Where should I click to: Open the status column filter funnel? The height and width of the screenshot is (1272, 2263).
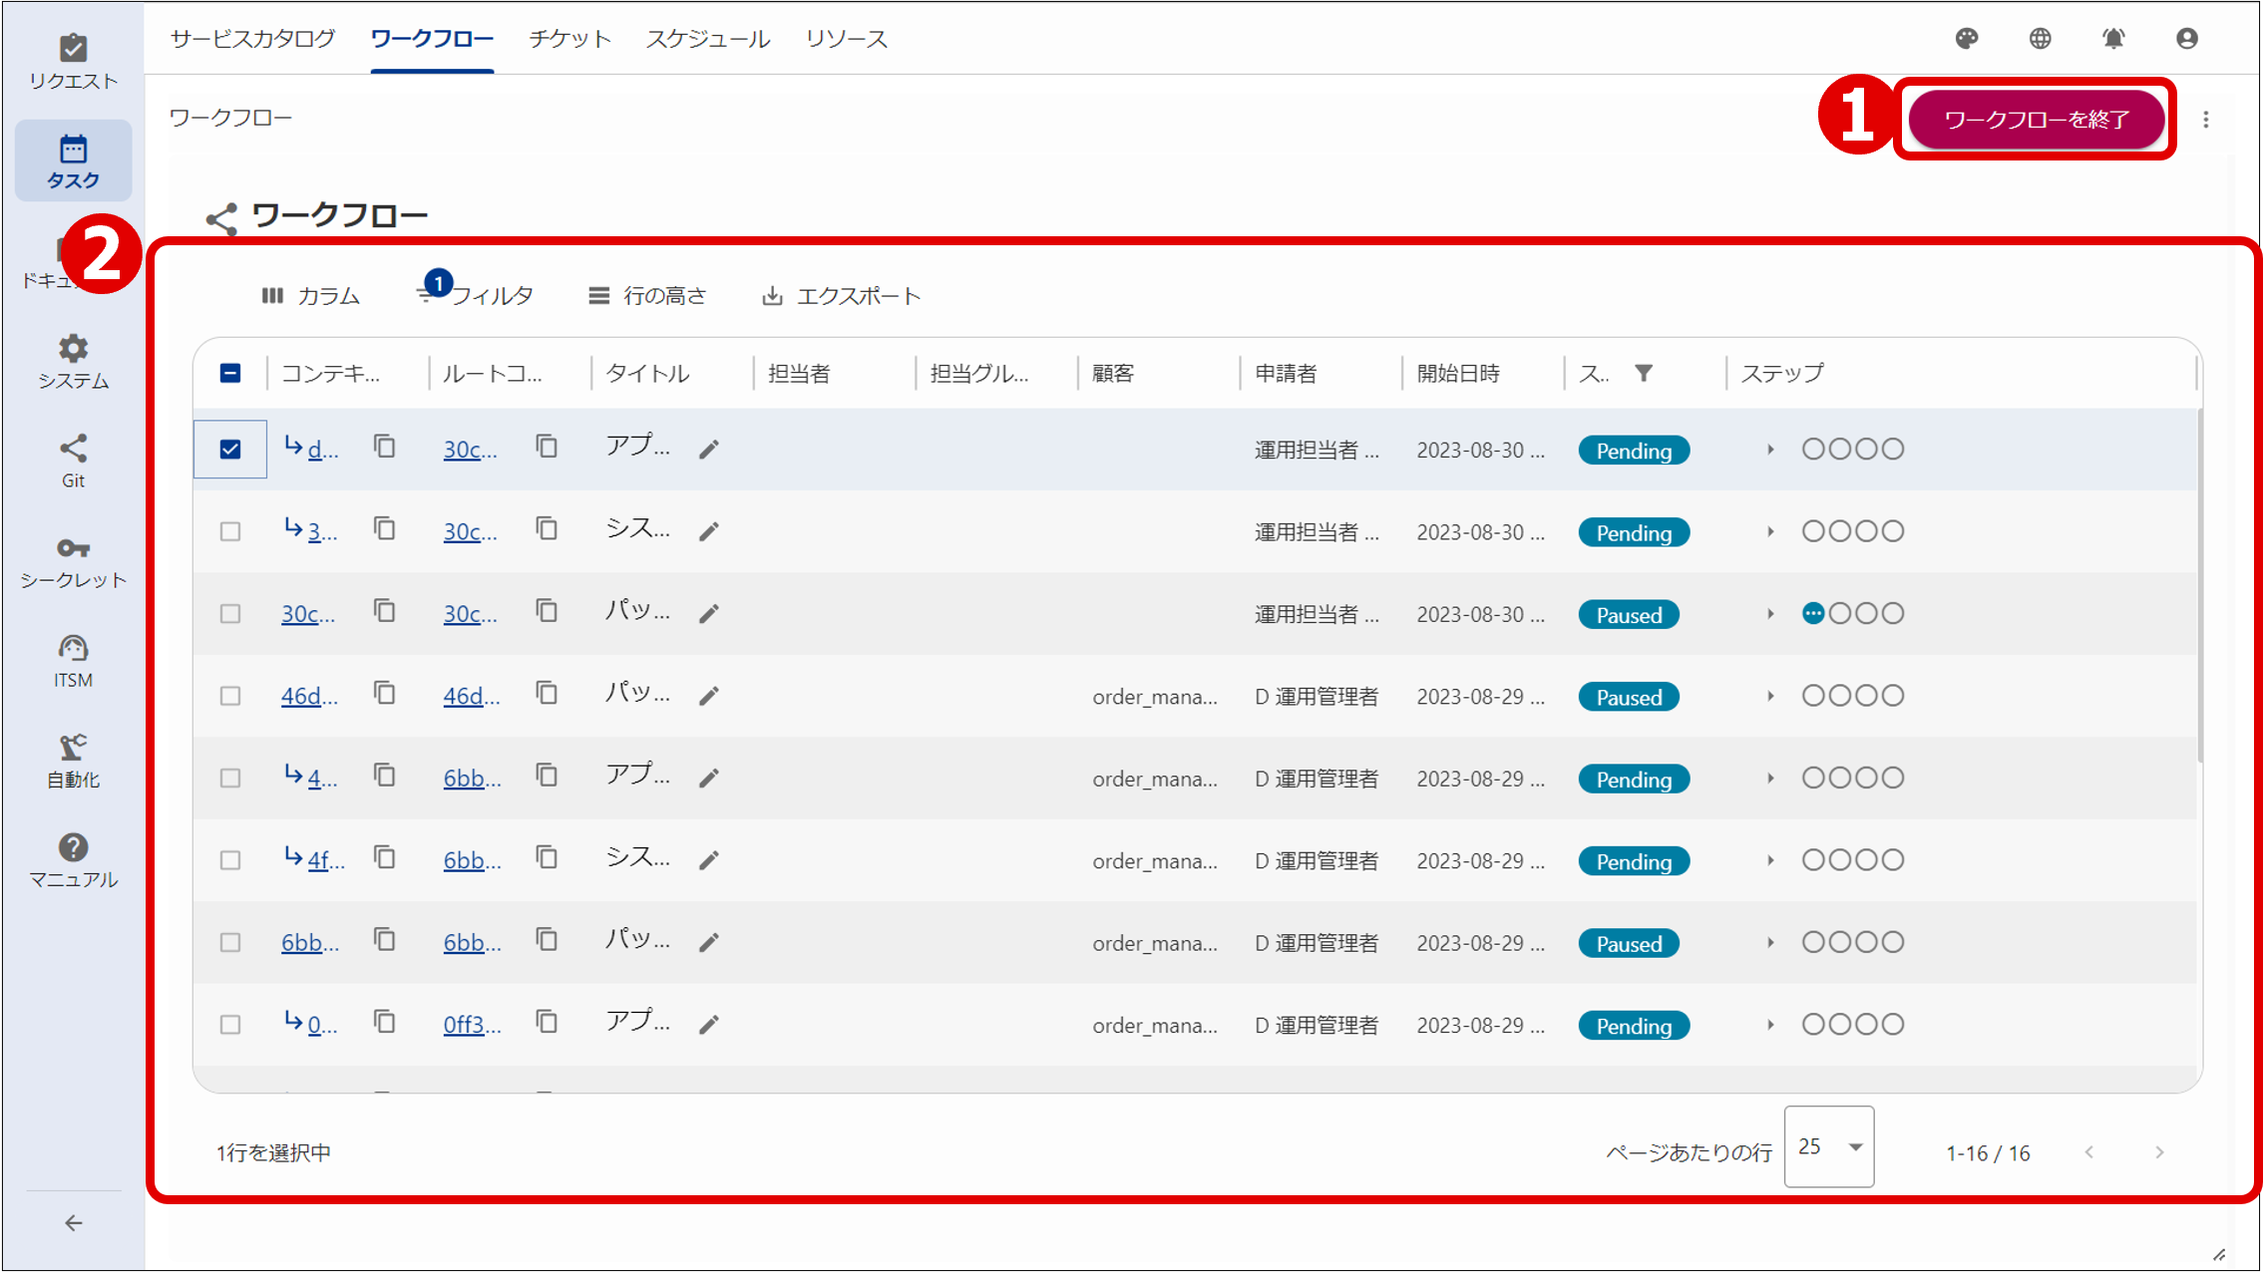point(1645,372)
